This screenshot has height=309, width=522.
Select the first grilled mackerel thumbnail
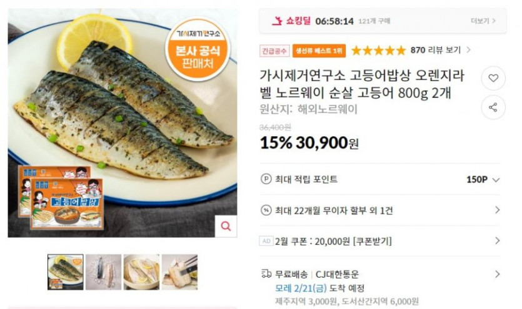pos(65,272)
